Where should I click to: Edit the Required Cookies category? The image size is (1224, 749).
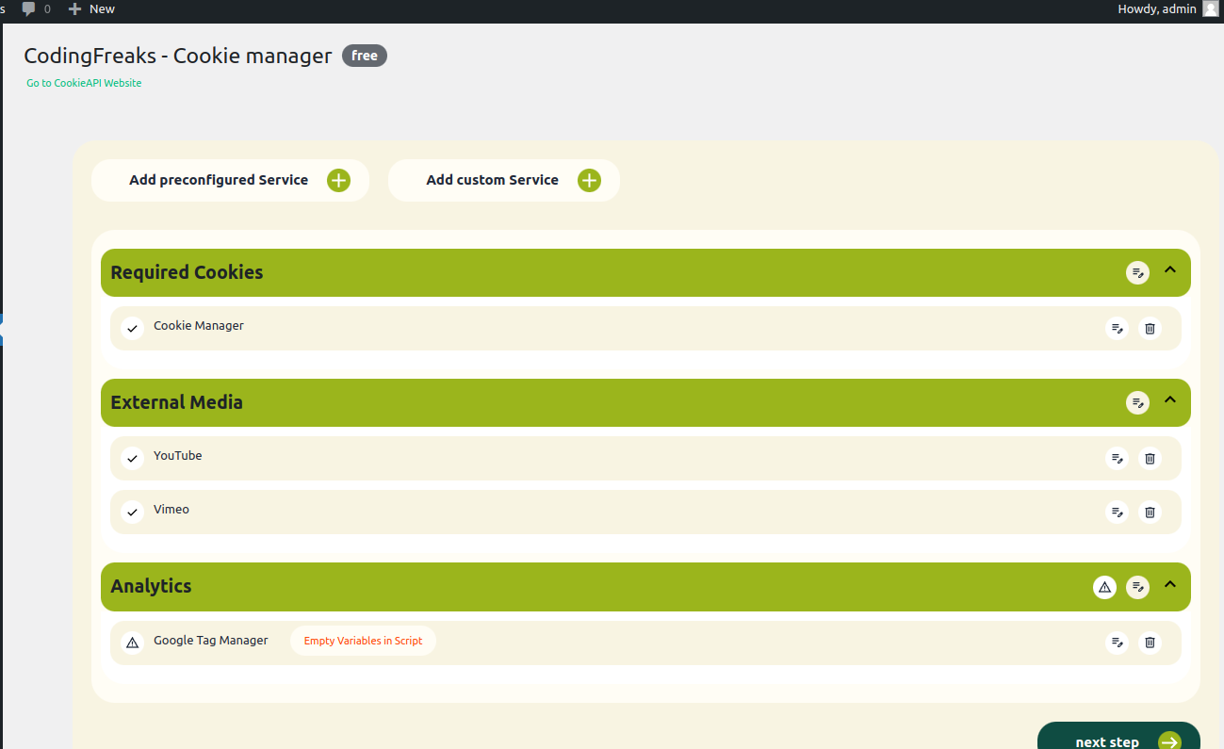[x=1138, y=273]
